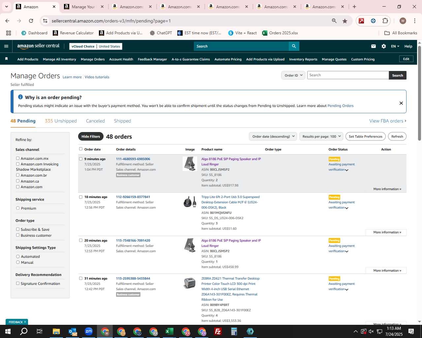Click the Edit favorites bar button
This screenshot has width=422, height=338.
pos(406,59)
